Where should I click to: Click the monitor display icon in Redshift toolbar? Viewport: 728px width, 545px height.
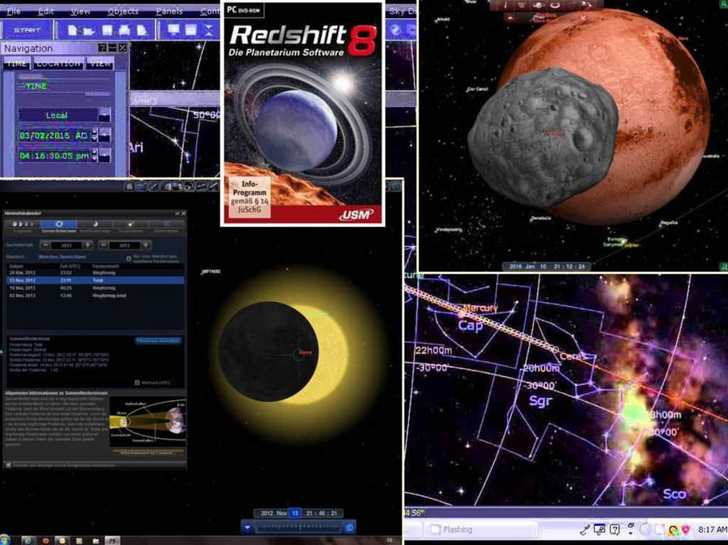[x=173, y=30]
